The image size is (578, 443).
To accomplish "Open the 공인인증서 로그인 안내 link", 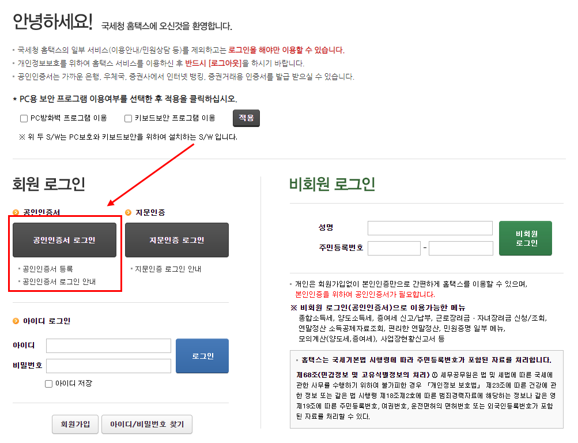I will pos(59,281).
